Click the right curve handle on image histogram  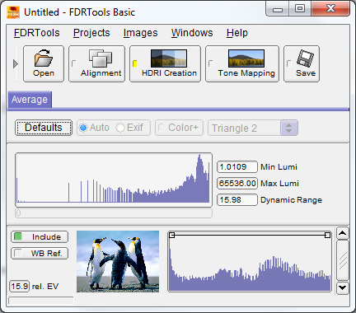point(327,235)
